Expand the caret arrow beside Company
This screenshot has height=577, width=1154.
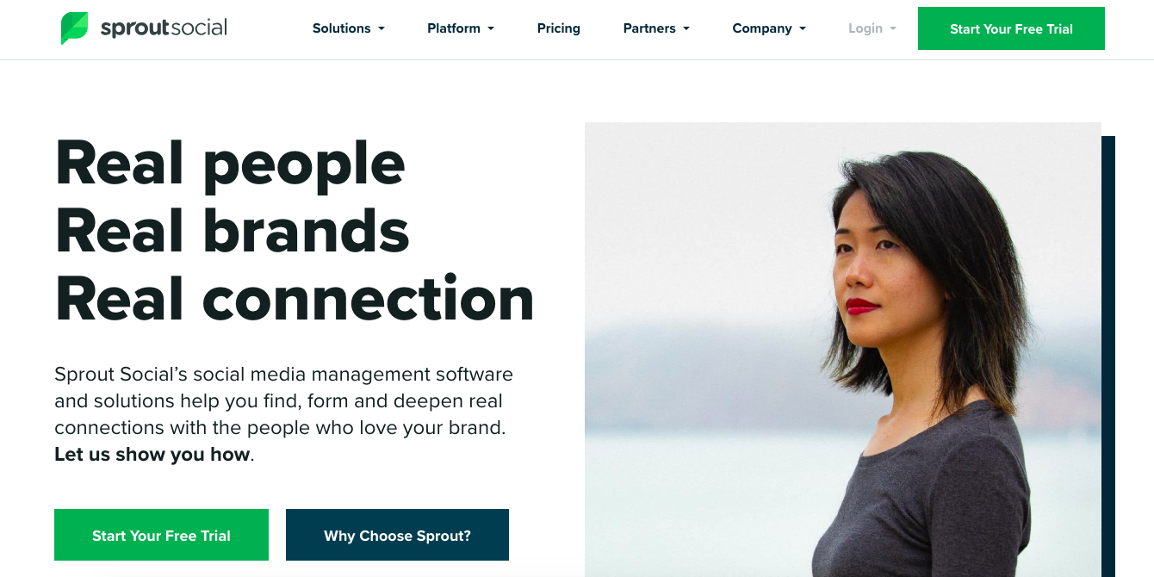point(803,29)
